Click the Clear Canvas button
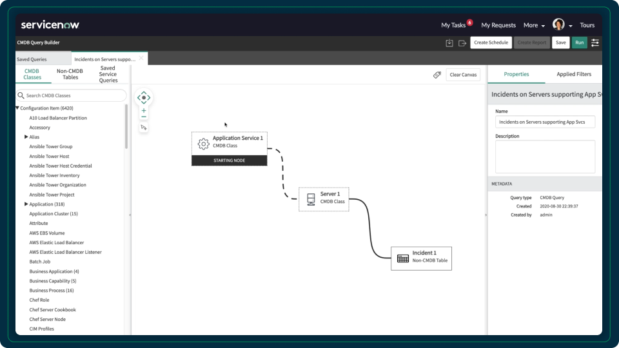The image size is (619, 348). [x=463, y=75]
